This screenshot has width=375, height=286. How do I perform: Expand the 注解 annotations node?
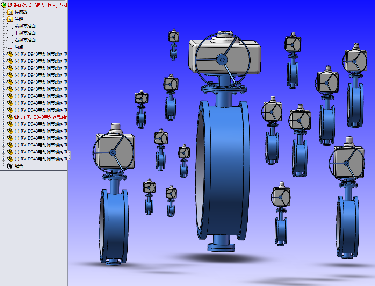(x=3, y=19)
